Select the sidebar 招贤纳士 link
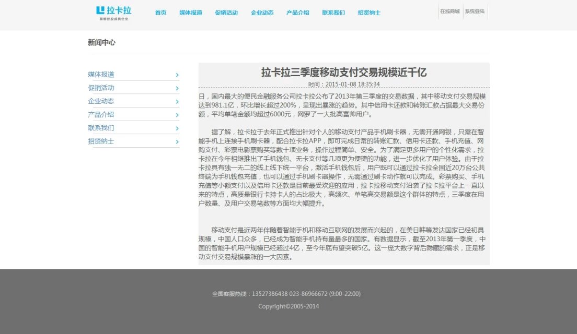This screenshot has height=334, width=577. [101, 141]
